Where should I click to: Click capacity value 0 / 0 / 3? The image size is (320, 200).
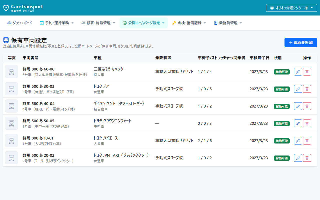click(x=205, y=123)
